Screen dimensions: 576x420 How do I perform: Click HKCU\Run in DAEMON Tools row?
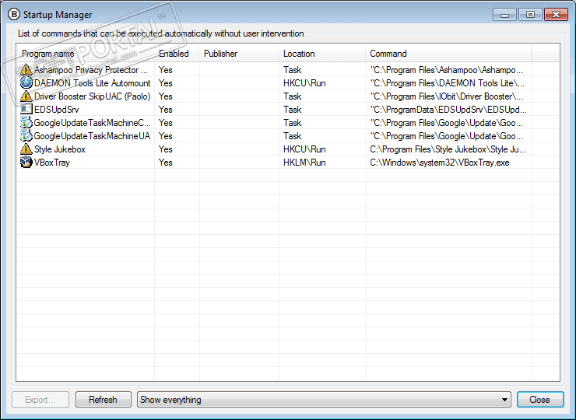(x=304, y=83)
